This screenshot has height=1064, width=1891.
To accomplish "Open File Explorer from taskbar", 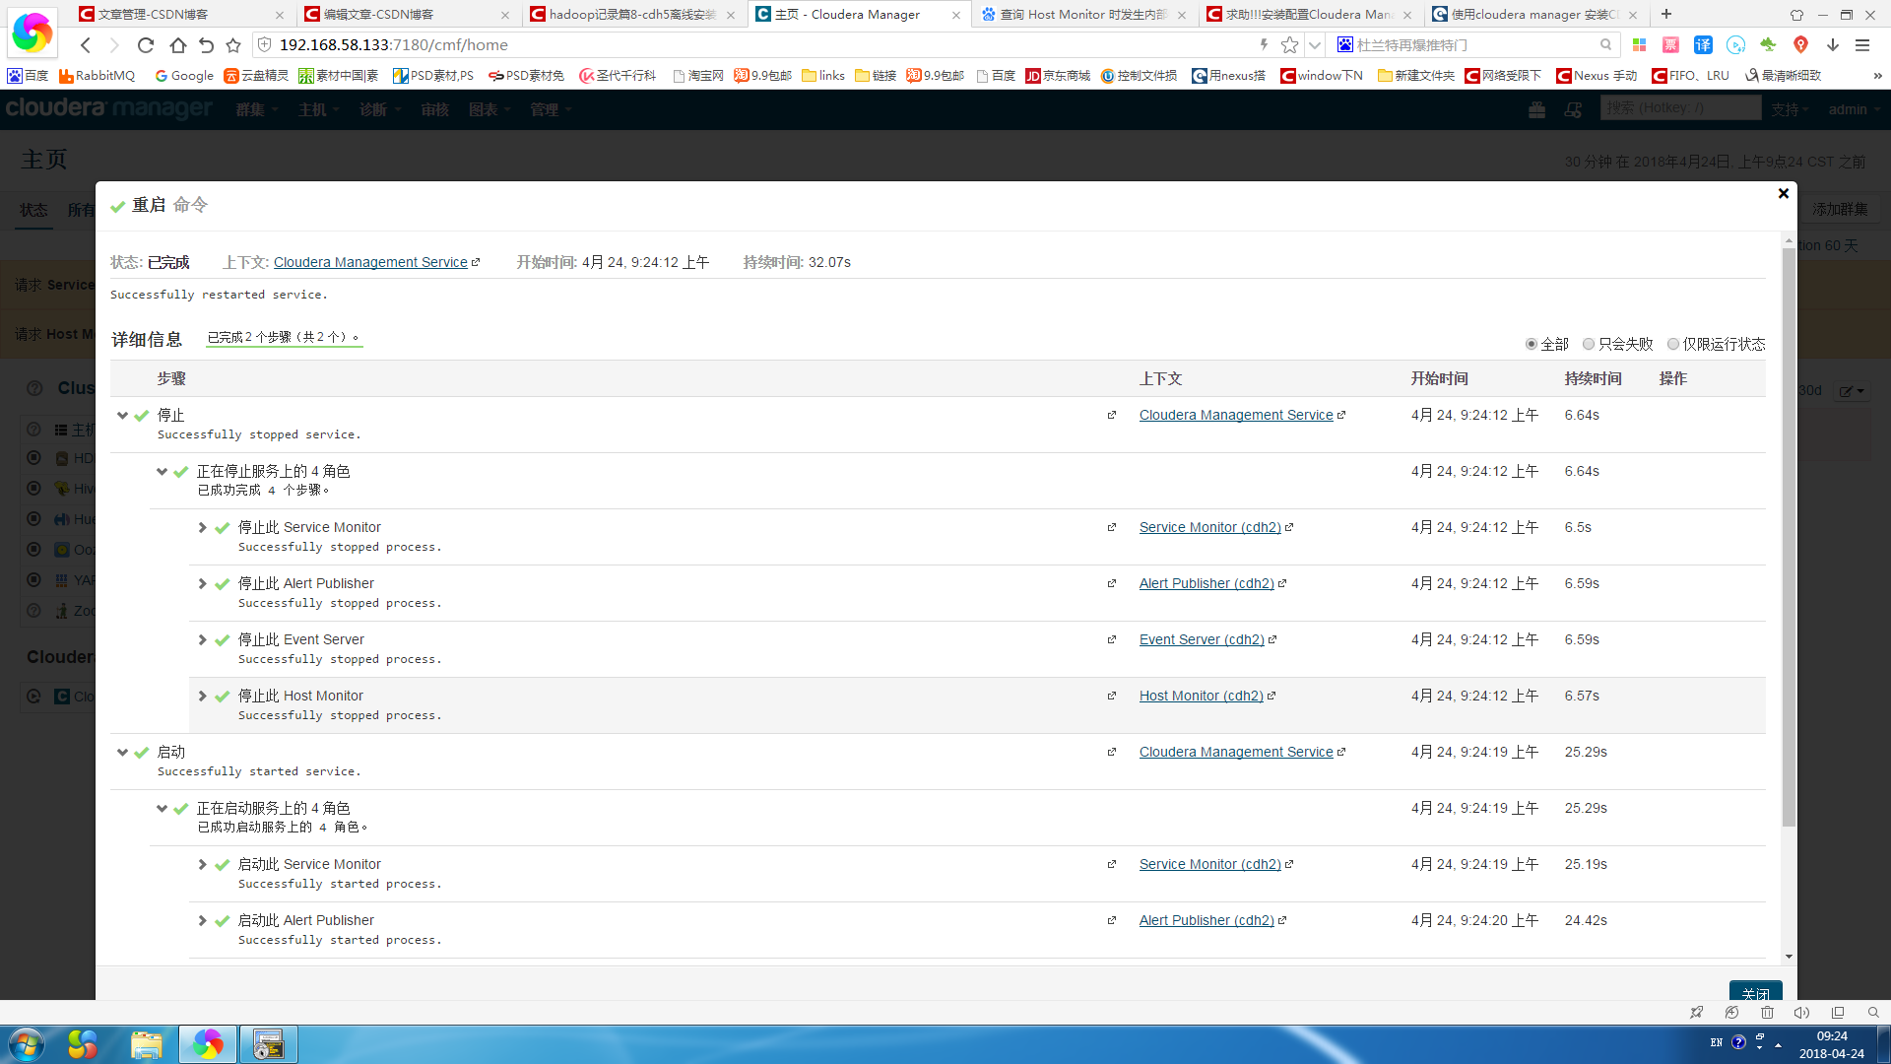I will (146, 1044).
